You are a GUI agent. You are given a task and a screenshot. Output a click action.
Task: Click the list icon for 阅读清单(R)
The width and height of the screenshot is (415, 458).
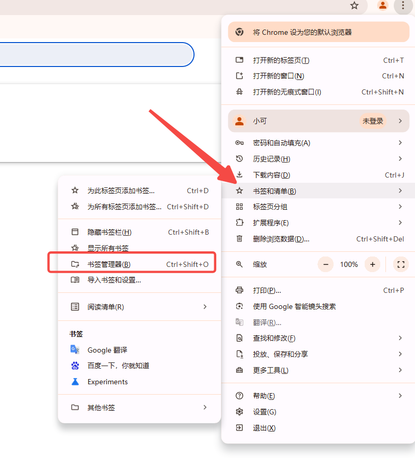tap(75, 307)
